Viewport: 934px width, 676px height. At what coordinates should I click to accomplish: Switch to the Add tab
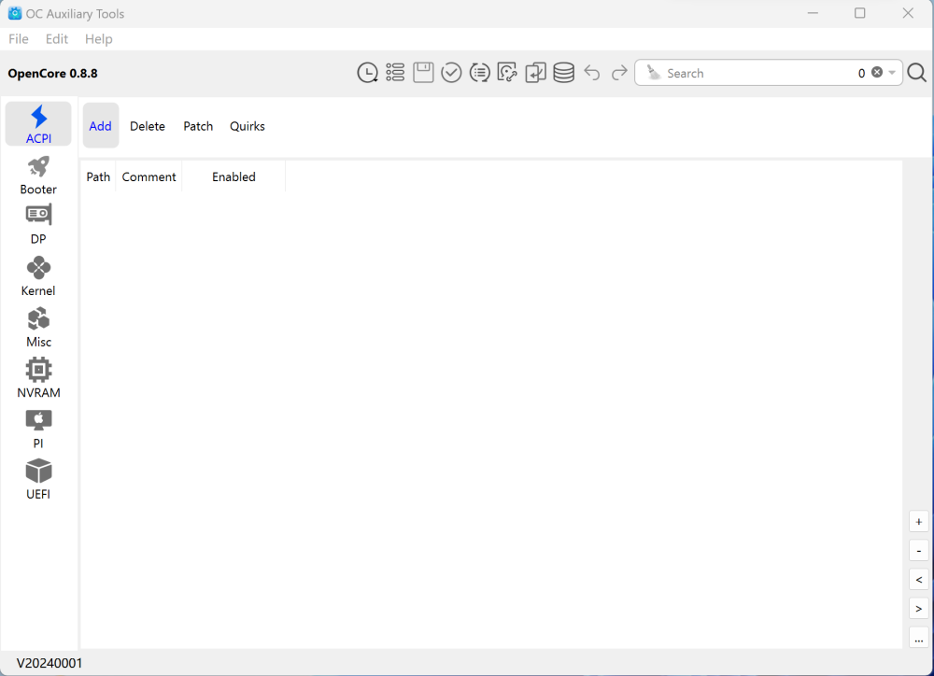[101, 126]
